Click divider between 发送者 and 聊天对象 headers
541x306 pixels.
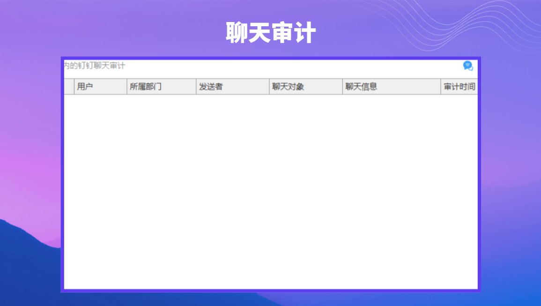[x=269, y=86]
